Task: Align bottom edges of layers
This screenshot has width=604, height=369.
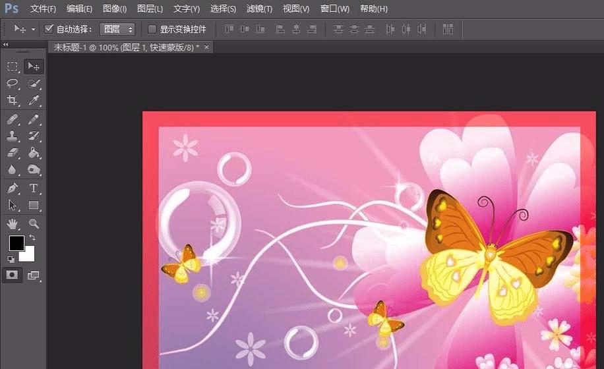Action: (260, 29)
